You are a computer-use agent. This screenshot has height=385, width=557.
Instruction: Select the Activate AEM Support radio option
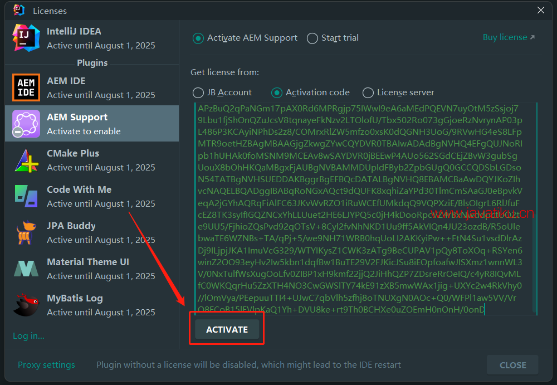[x=198, y=38]
